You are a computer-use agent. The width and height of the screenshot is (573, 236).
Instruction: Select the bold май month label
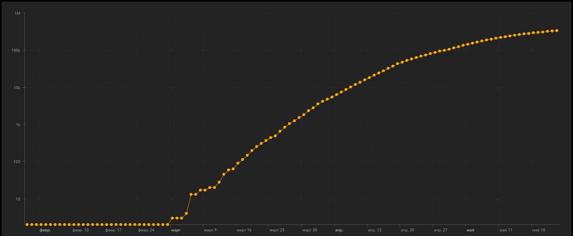coord(470,230)
